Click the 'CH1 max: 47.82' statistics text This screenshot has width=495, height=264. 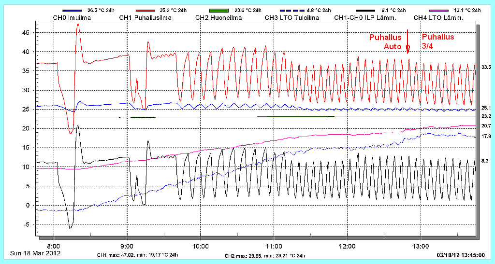137,255
